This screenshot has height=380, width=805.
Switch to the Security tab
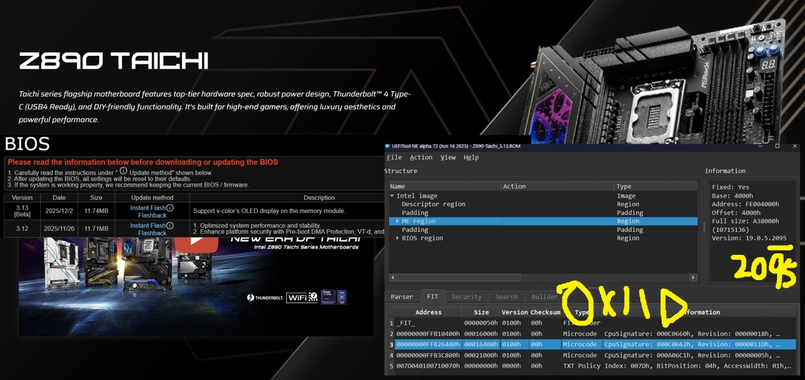click(x=466, y=296)
